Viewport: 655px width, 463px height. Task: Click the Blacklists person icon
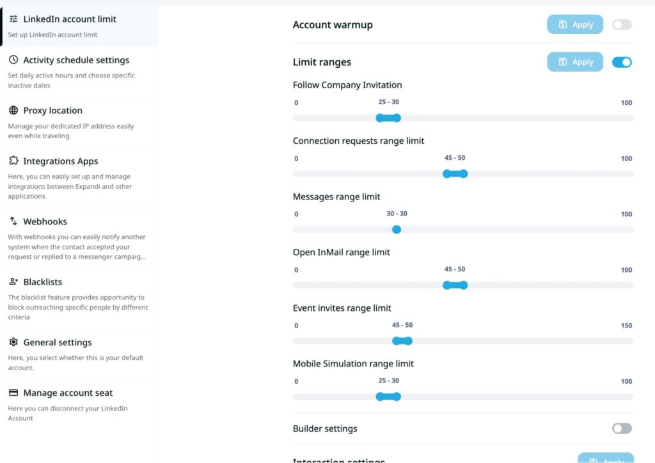(13, 282)
